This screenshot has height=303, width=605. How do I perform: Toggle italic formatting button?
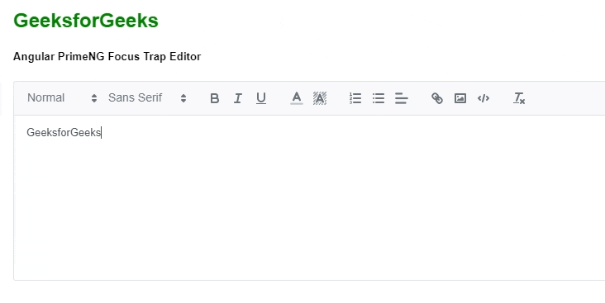(x=238, y=98)
